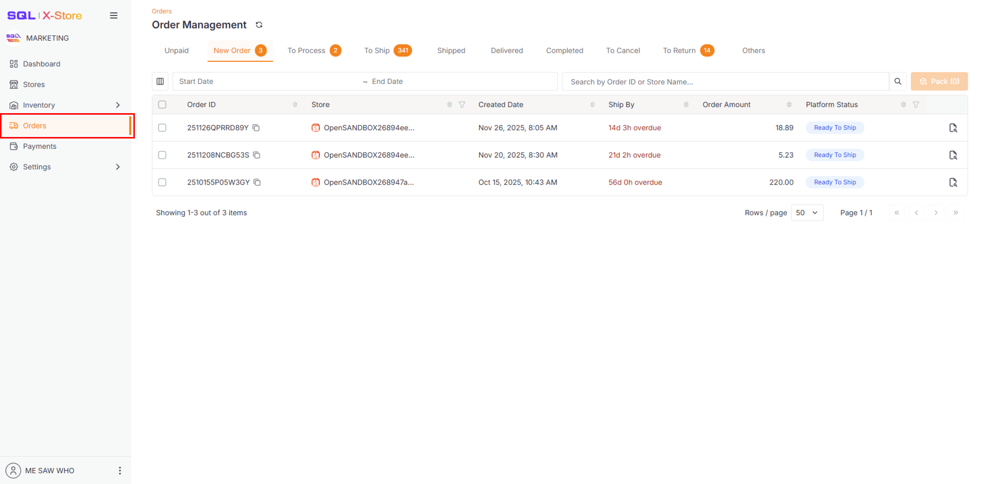Open the column visibility settings icon

160,81
